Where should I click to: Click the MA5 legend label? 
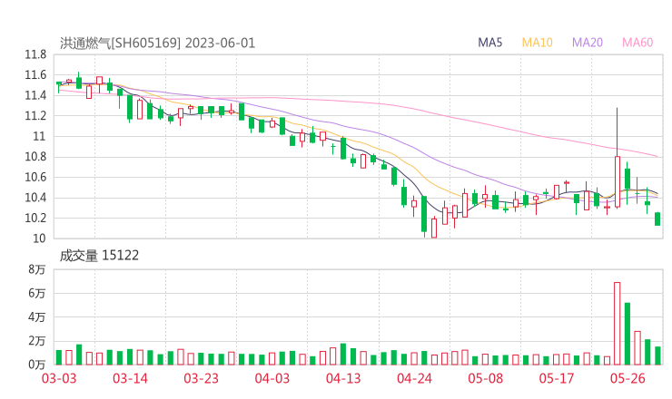(x=489, y=43)
